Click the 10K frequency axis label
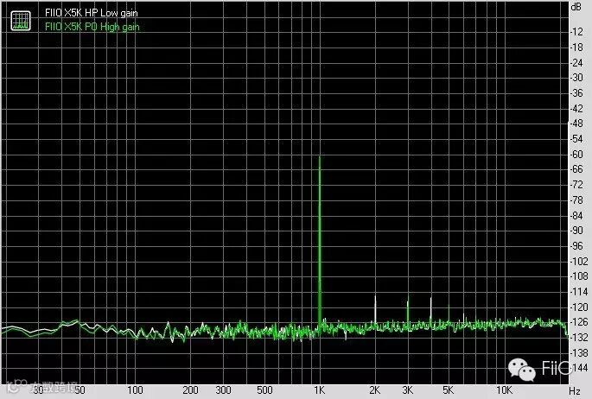 coord(504,390)
